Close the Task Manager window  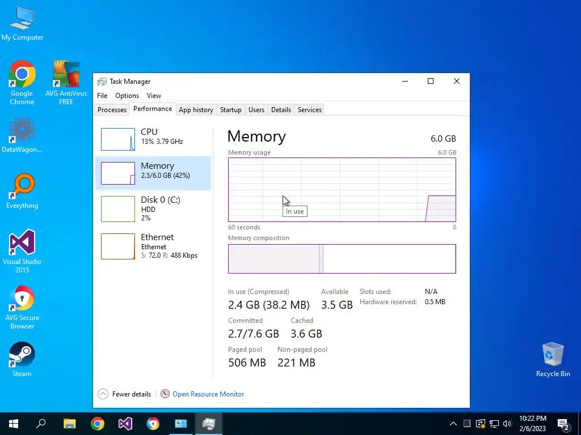[x=457, y=81]
